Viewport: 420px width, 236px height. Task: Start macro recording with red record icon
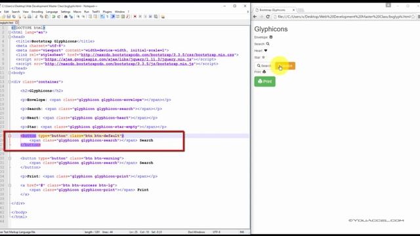pos(135,16)
